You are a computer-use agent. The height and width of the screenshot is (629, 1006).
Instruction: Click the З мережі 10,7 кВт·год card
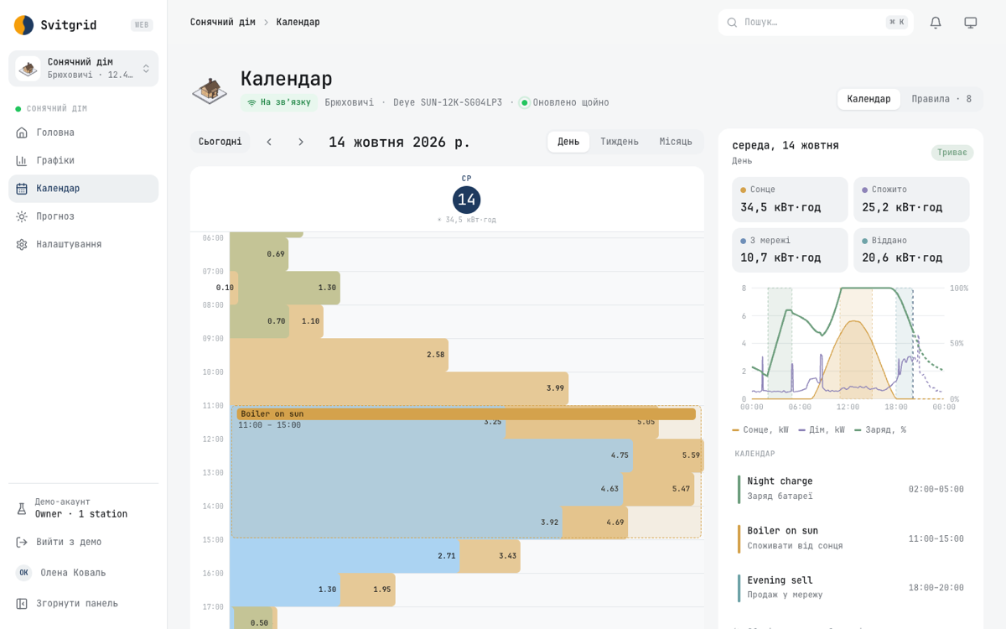pos(790,250)
